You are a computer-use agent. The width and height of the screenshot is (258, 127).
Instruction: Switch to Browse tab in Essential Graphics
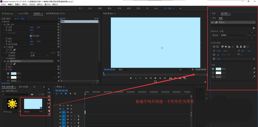[214, 18]
